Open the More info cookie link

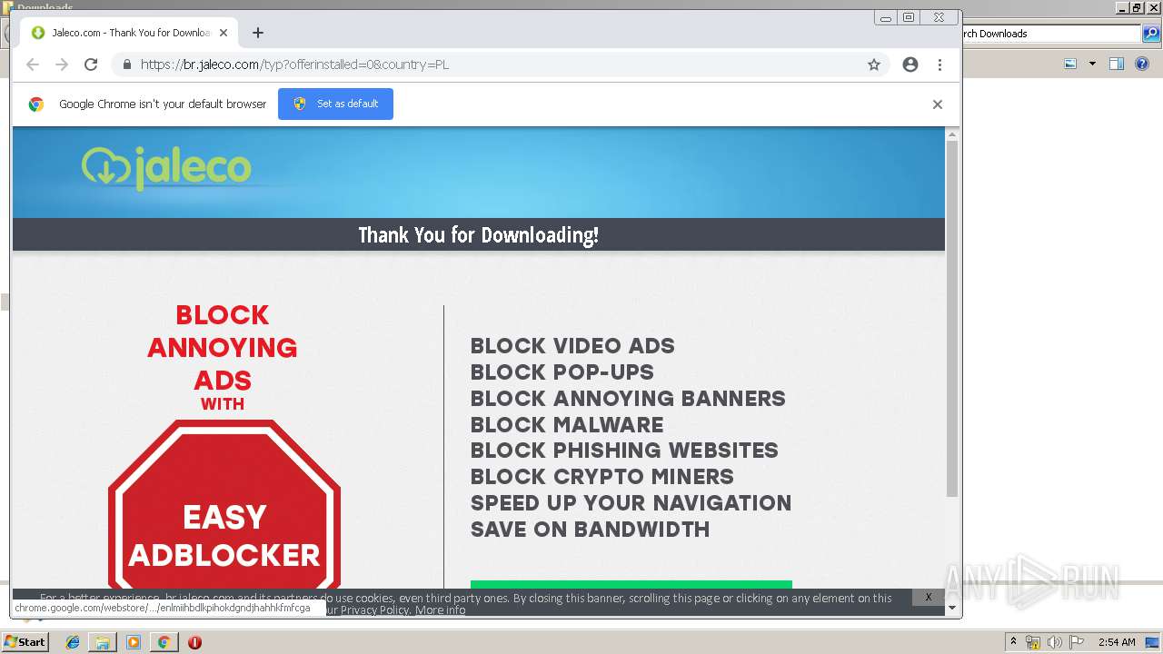tap(441, 610)
